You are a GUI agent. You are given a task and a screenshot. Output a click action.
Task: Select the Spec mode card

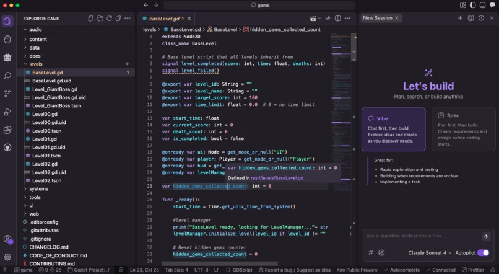463,130
